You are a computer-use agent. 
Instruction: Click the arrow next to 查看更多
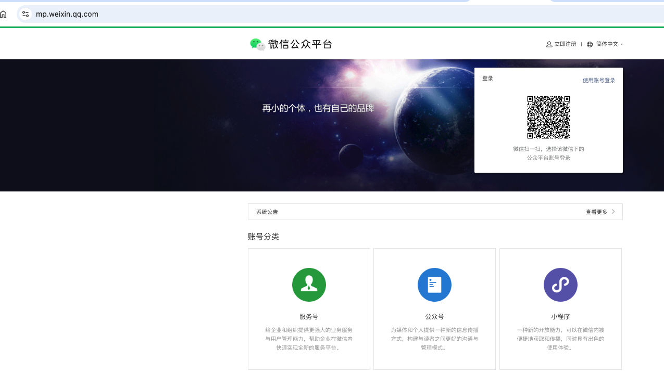(613, 212)
